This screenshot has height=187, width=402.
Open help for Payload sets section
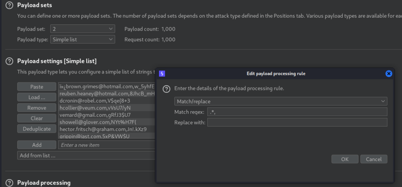tap(9, 5)
